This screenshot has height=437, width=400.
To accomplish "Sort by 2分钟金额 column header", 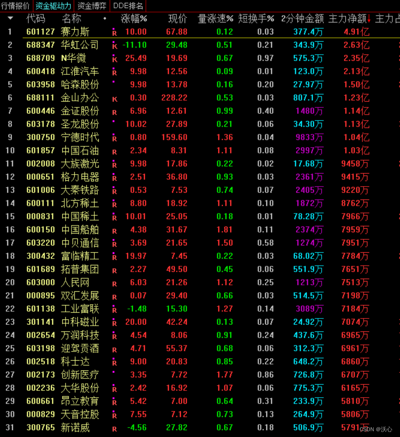I will tap(303, 19).
